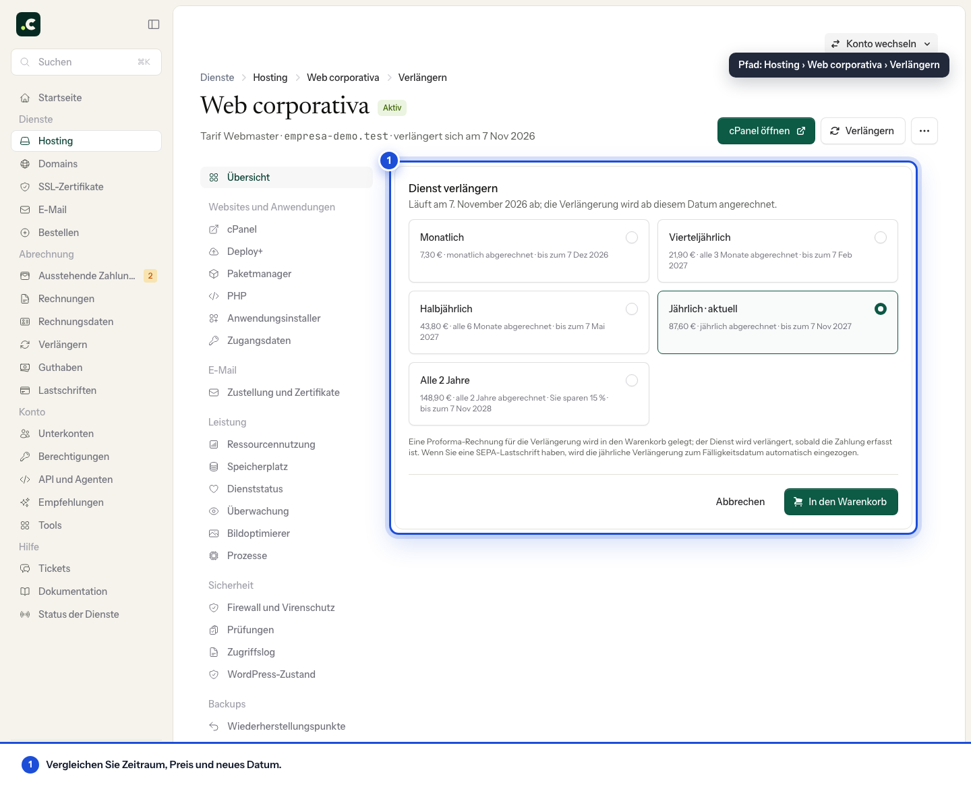Select the Monatlich billing period
Viewport: 971px width, 785px height.
529,251
